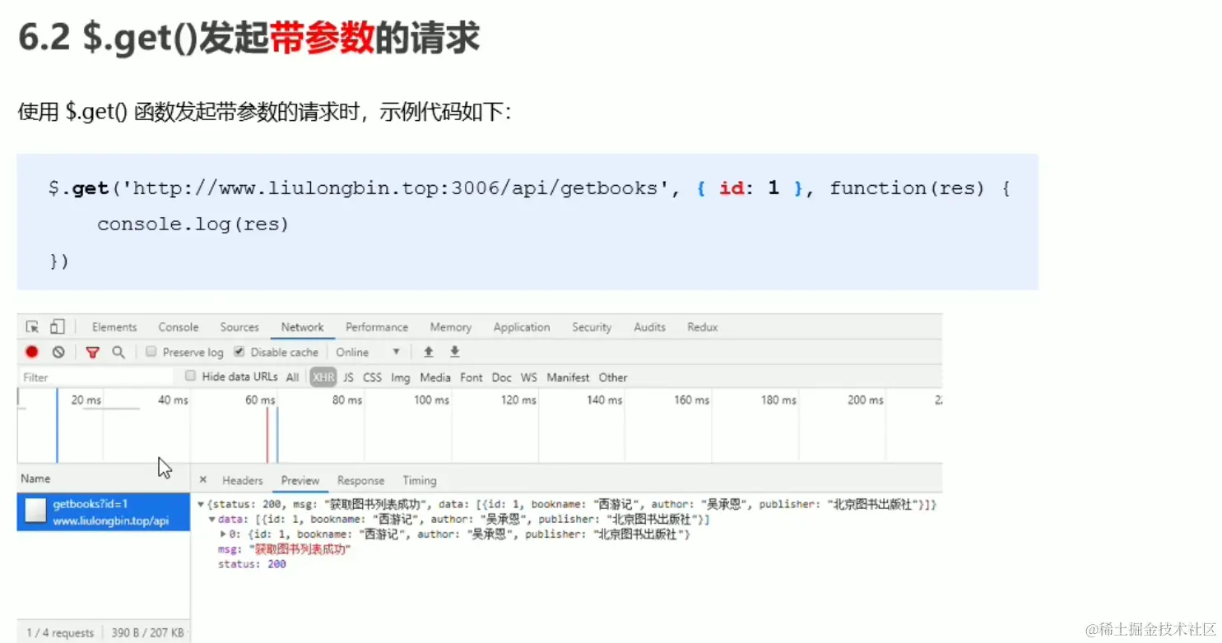Viewport: 1222px width, 643px height.
Task: Stop recording with the red record button
Action: (32, 352)
